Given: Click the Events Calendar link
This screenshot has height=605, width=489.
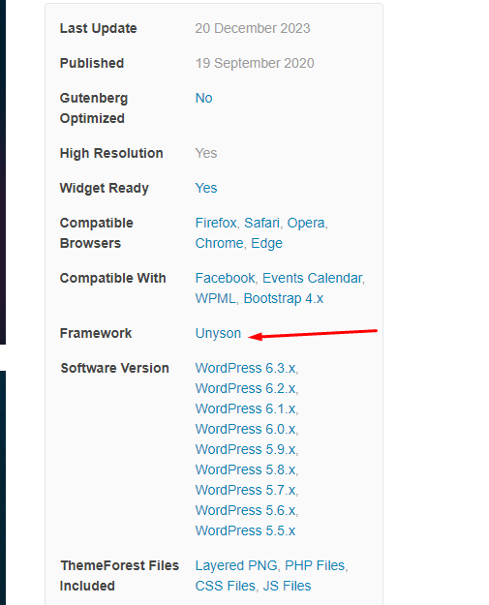Looking at the screenshot, I should 312,278.
